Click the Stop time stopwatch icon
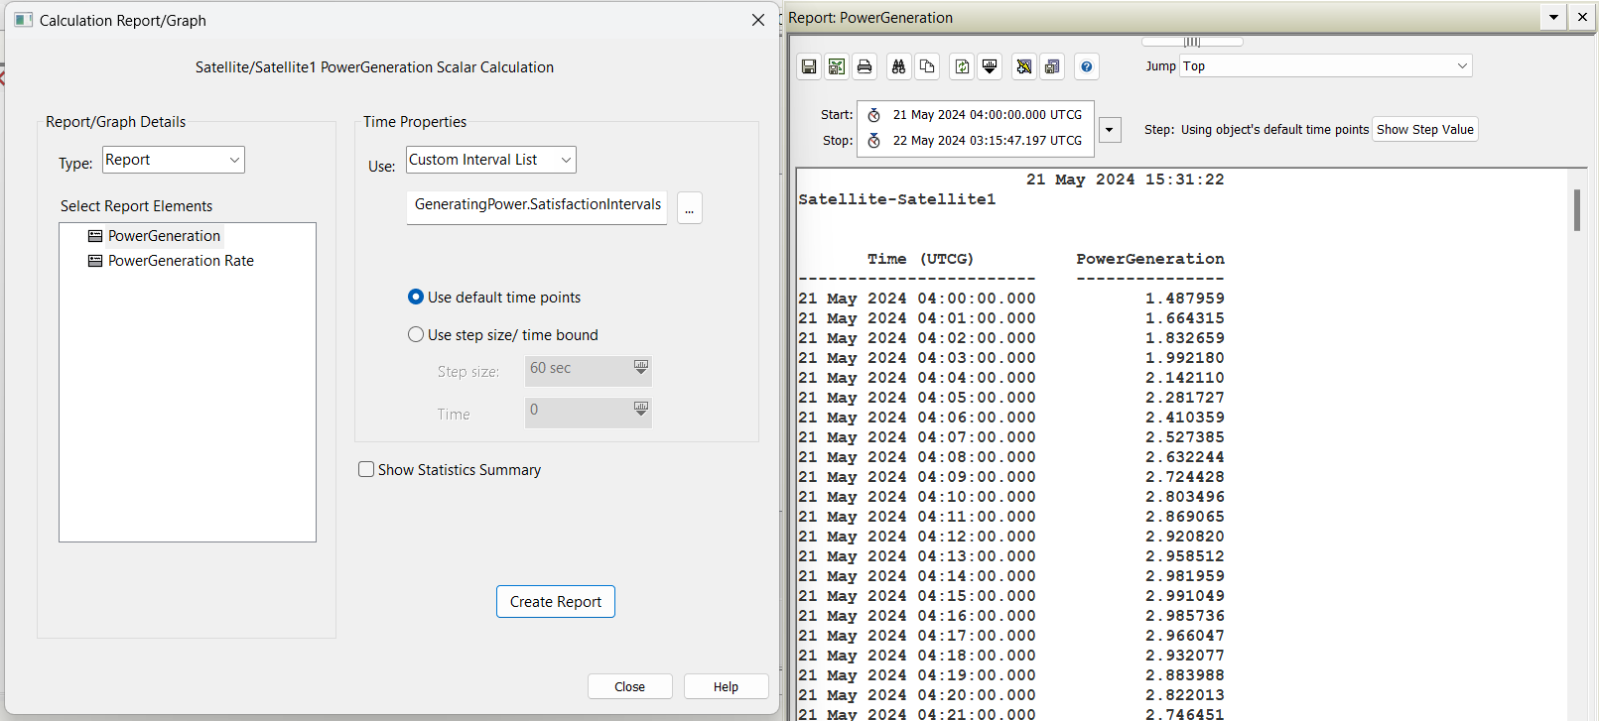The image size is (1599, 721). click(x=874, y=141)
